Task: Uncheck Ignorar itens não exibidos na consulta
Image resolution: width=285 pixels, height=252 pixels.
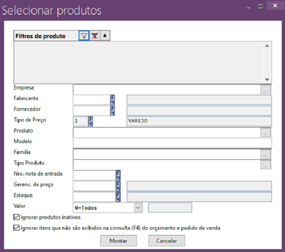Action: (17, 228)
